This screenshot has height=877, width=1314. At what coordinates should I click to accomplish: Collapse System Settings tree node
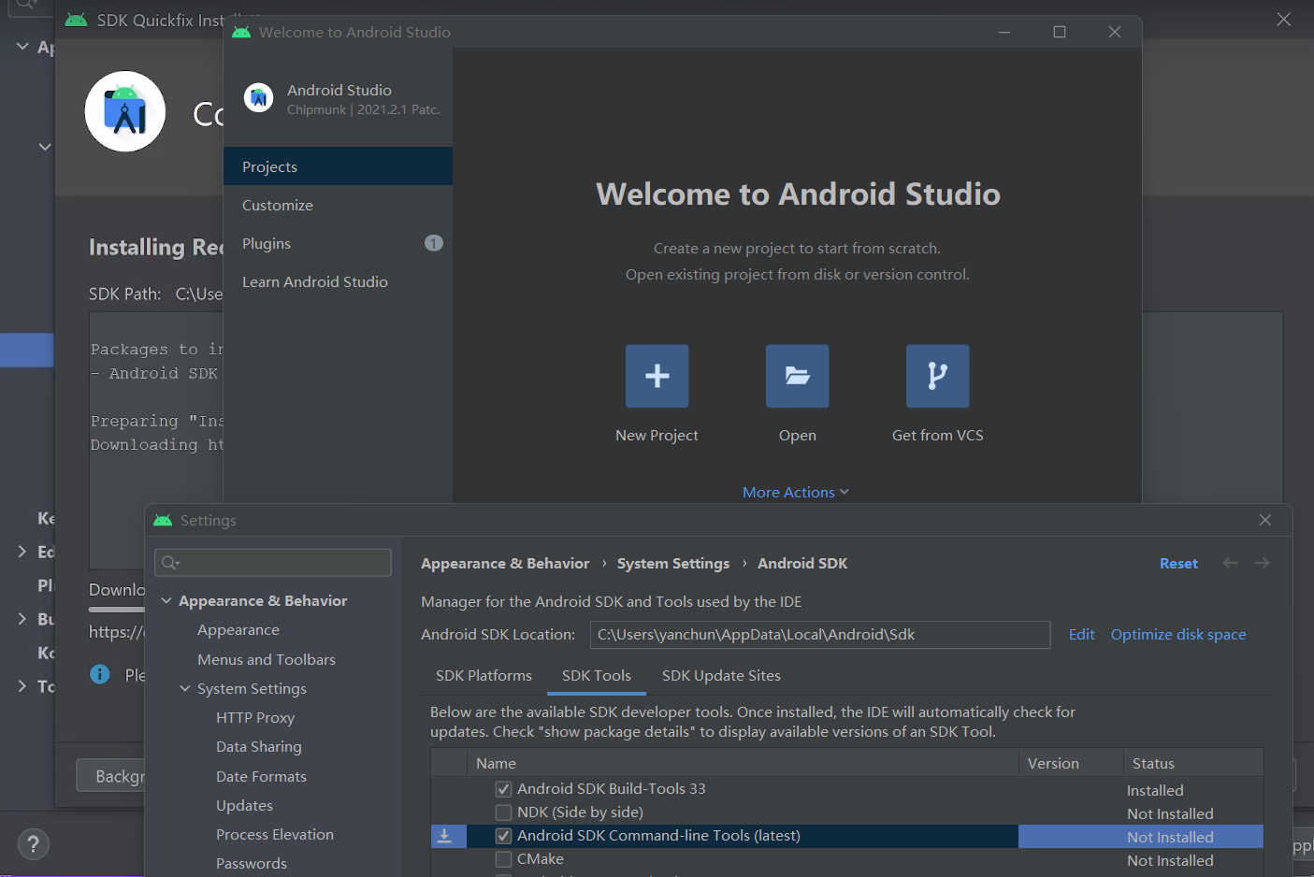pos(185,688)
